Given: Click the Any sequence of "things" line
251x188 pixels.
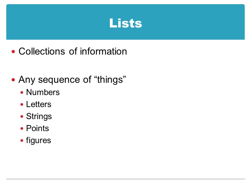Looking at the screenshot, I should click(x=72, y=80).
